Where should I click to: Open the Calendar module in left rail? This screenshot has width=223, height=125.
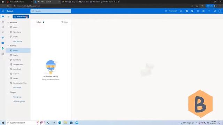click(x=3, y=22)
